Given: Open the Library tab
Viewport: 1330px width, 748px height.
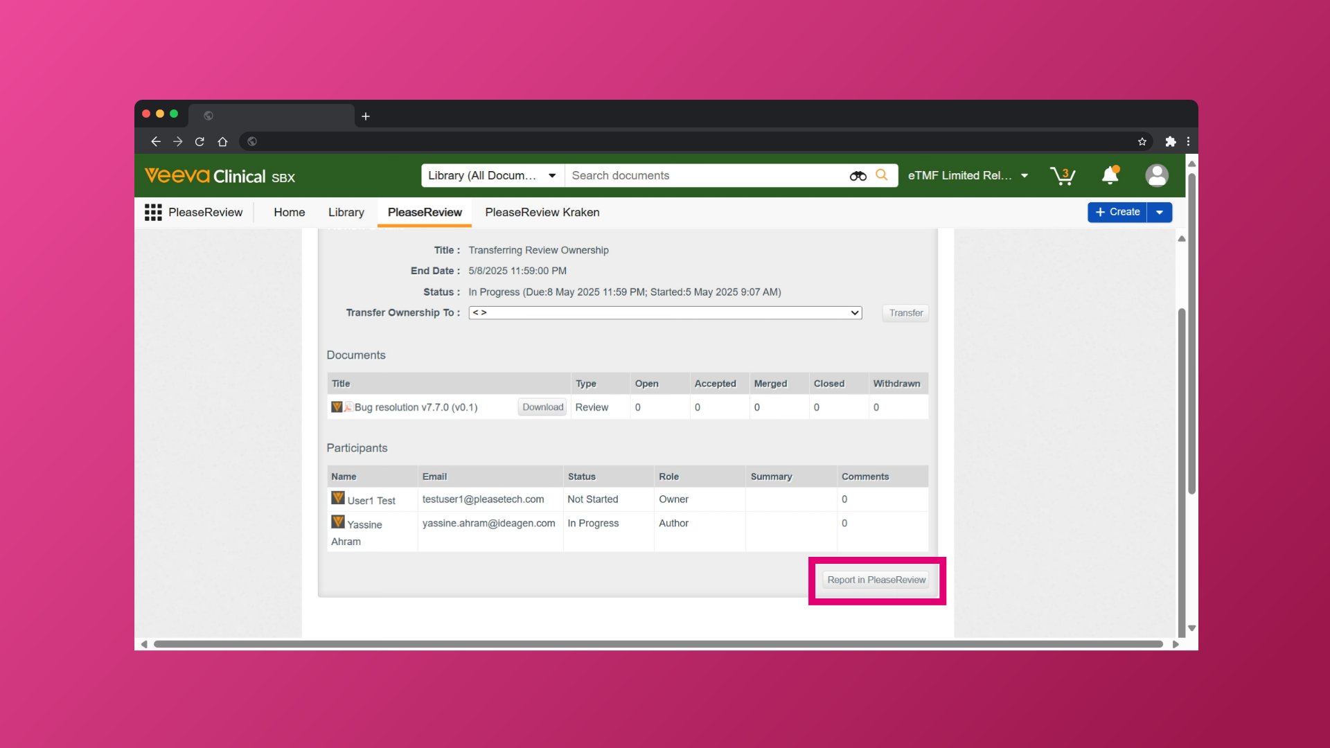Looking at the screenshot, I should (x=346, y=213).
